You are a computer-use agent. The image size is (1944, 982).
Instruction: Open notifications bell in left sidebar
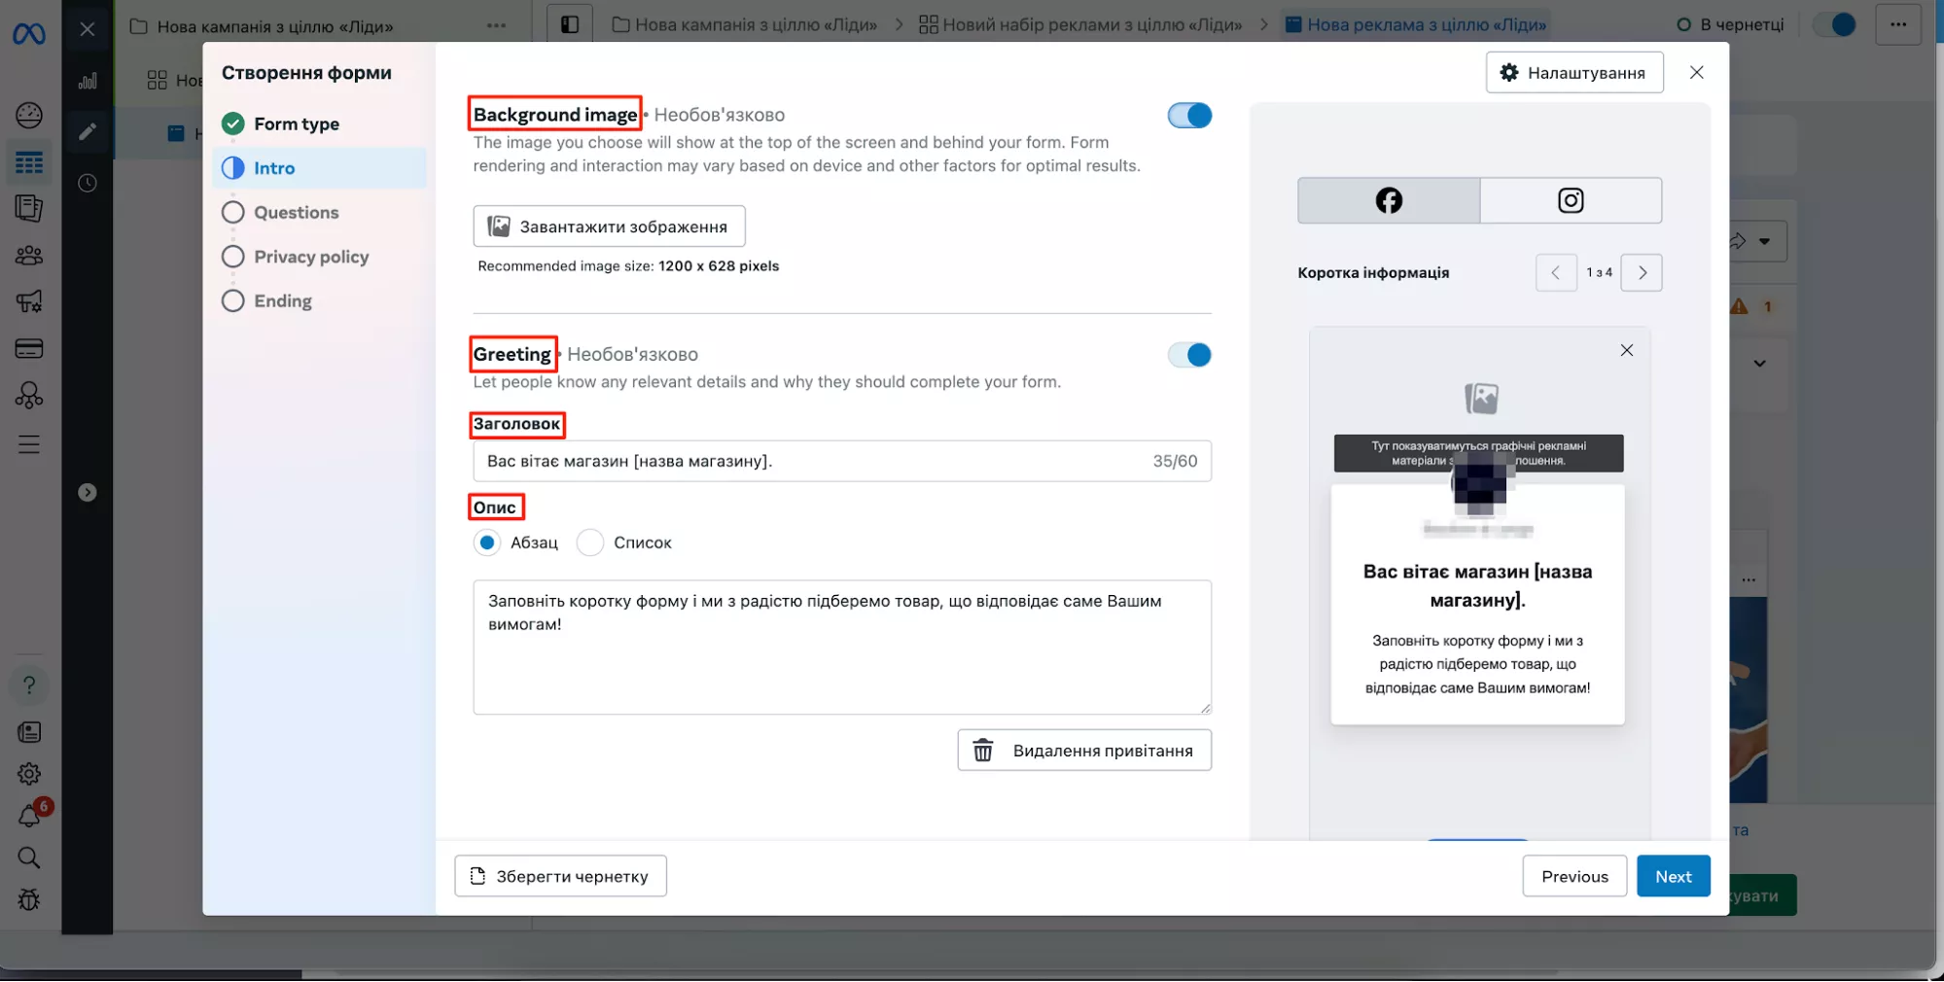coord(29,817)
